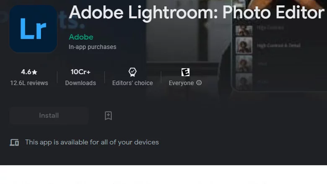327x184 pixels.
Task: Click the Everyone rating label
Action: click(x=181, y=83)
